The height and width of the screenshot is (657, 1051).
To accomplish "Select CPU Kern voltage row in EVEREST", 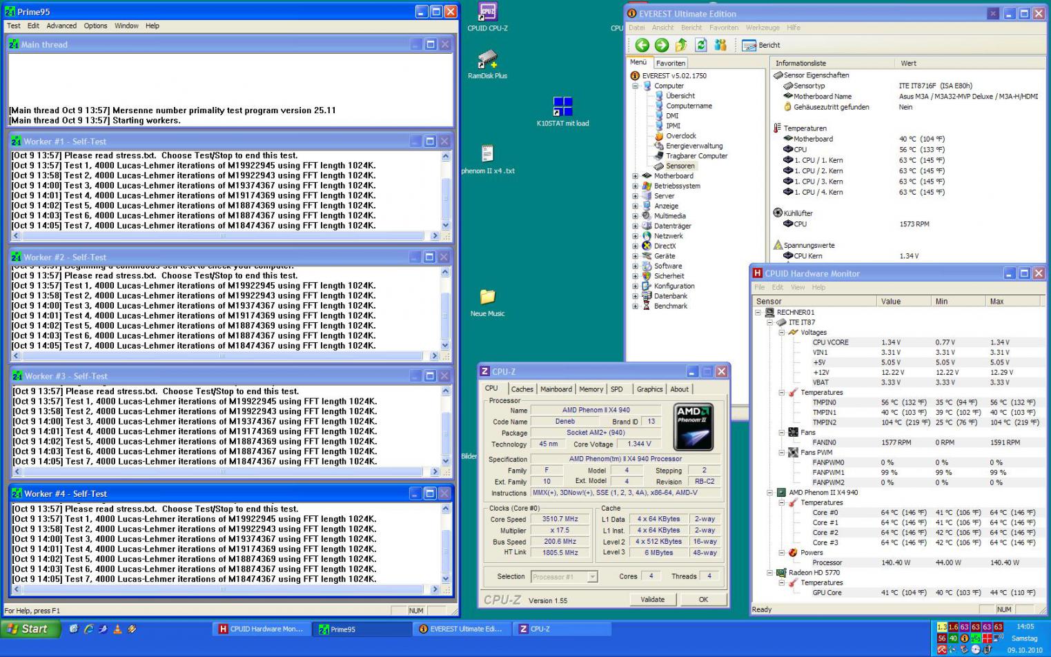I will [907, 256].
